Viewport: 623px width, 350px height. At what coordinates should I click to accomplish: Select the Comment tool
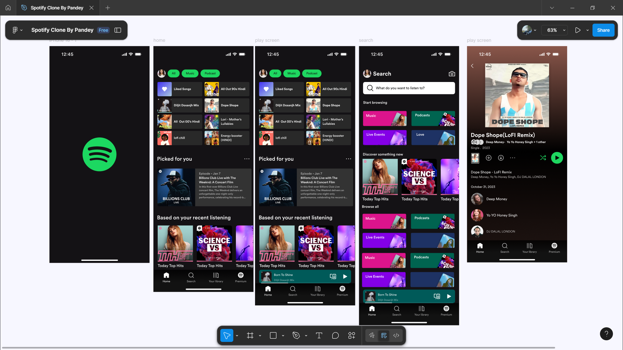pos(336,335)
